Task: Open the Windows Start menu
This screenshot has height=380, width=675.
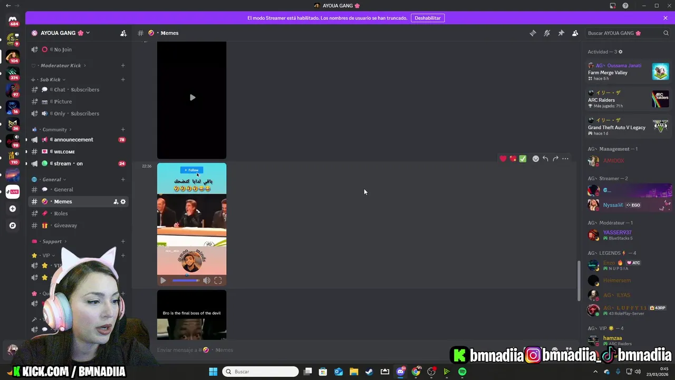Action: (213, 372)
